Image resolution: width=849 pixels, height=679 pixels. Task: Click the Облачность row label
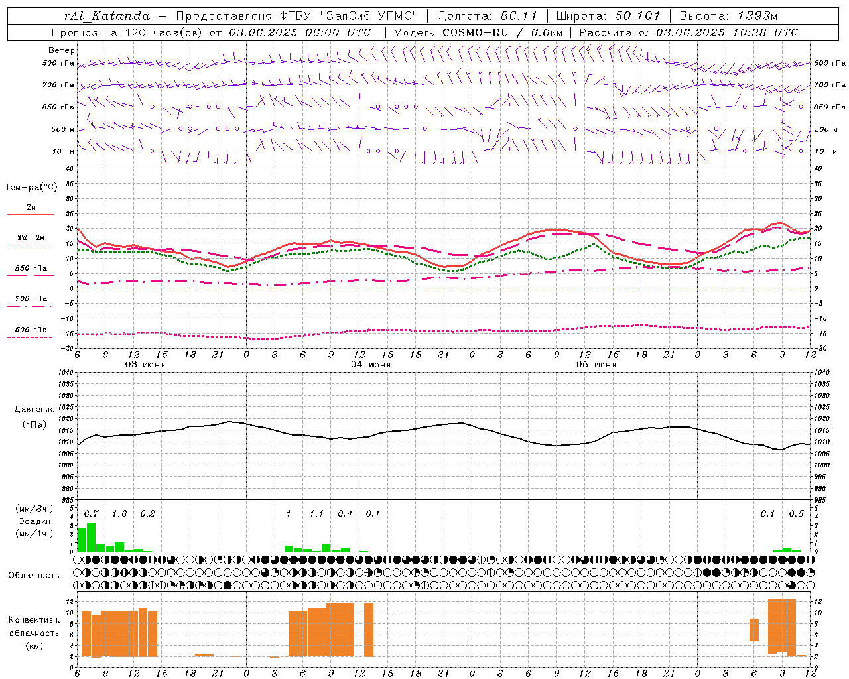pos(34,576)
